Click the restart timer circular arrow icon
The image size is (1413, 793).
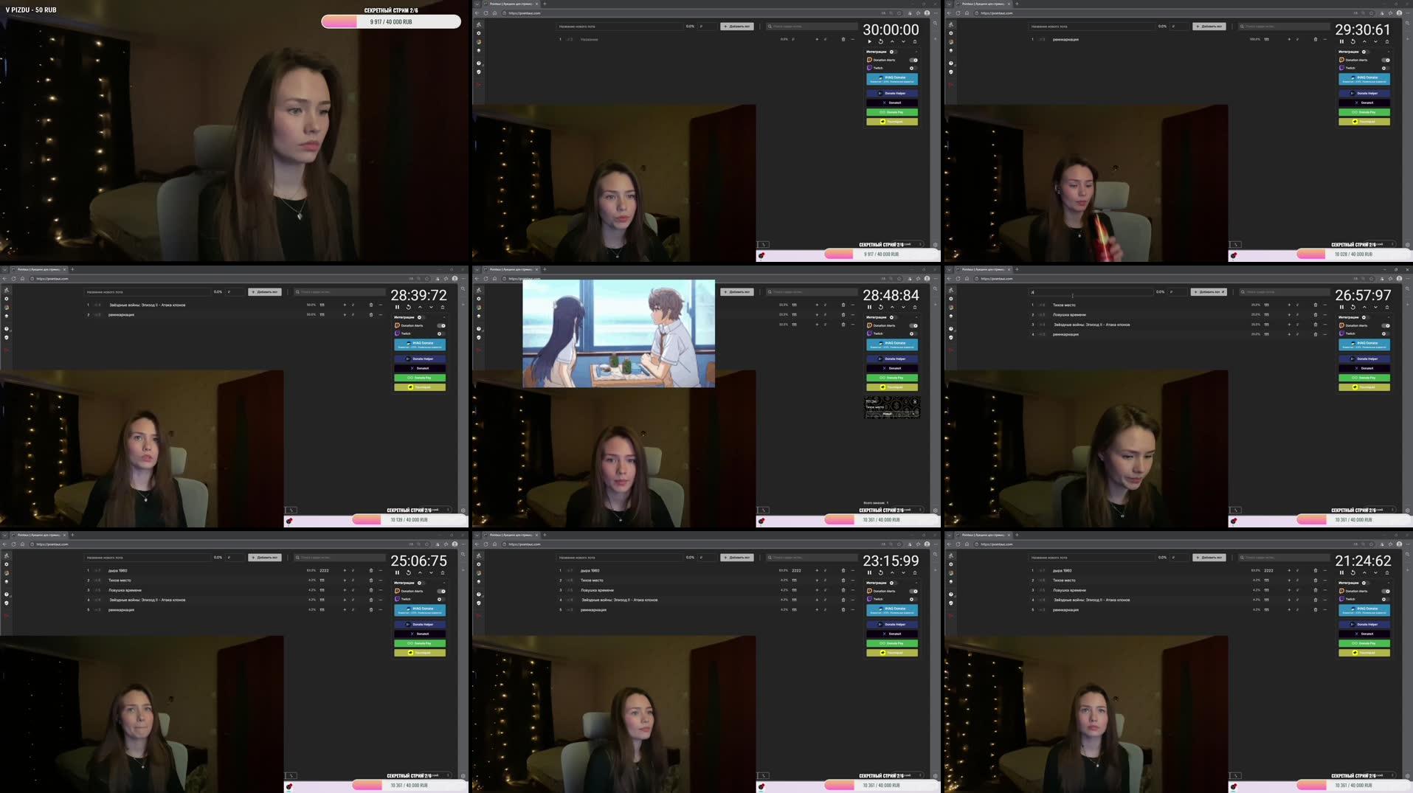pyautogui.click(x=881, y=41)
